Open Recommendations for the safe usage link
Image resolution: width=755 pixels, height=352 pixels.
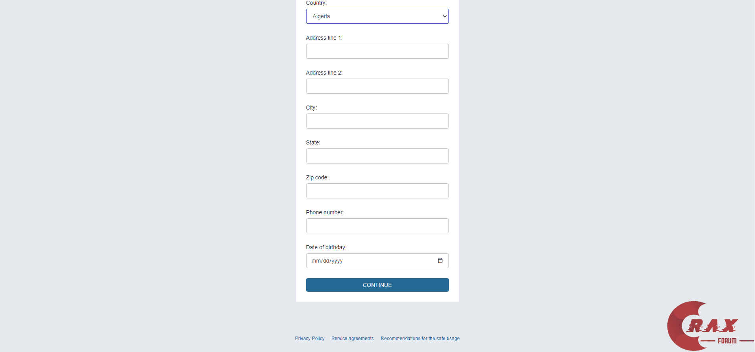click(420, 339)
